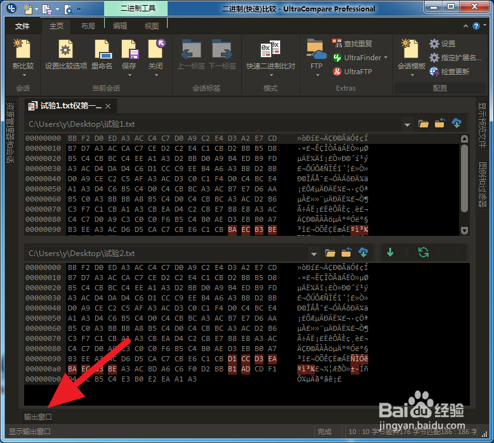Close the 试验1.txt session tab
This screenshot has height=443, width=494.
(x=108, y=106)
